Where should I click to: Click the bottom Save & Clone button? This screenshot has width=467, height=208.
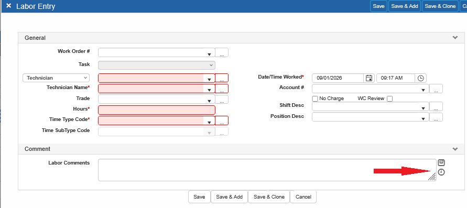click(269, 196)
